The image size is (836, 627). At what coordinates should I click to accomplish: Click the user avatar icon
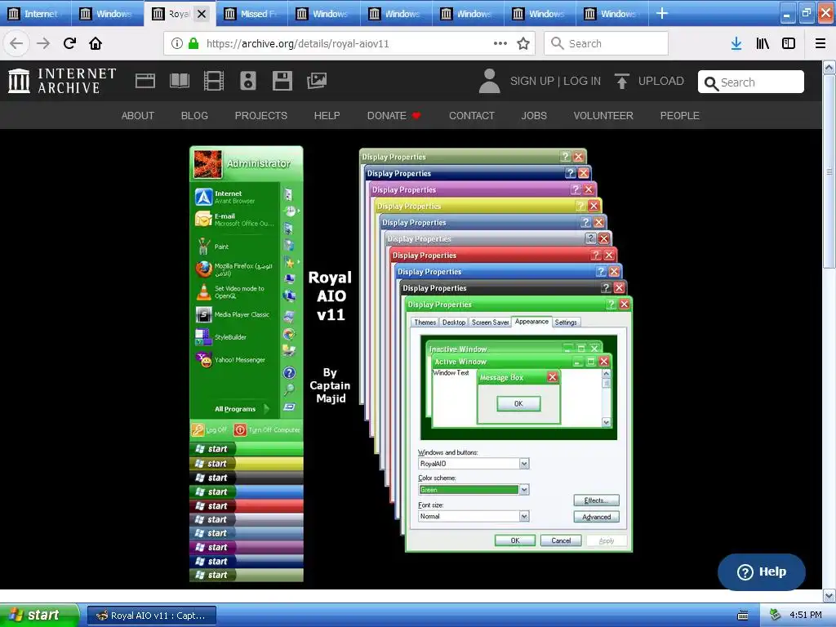click(x=489, y=81)
